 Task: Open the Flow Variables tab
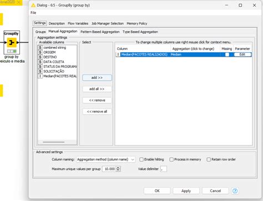[x=78, y=23]
